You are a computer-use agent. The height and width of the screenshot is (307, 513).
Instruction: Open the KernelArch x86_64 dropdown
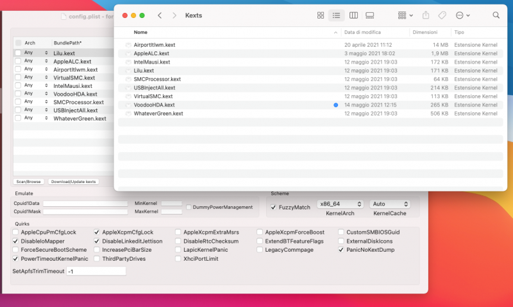click(341, 204)
